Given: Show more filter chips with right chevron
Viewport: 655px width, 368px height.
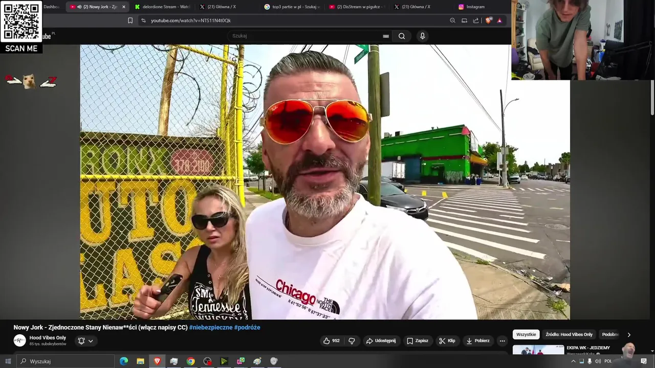Looking at the screenshot, I should [x=629, y=335].
